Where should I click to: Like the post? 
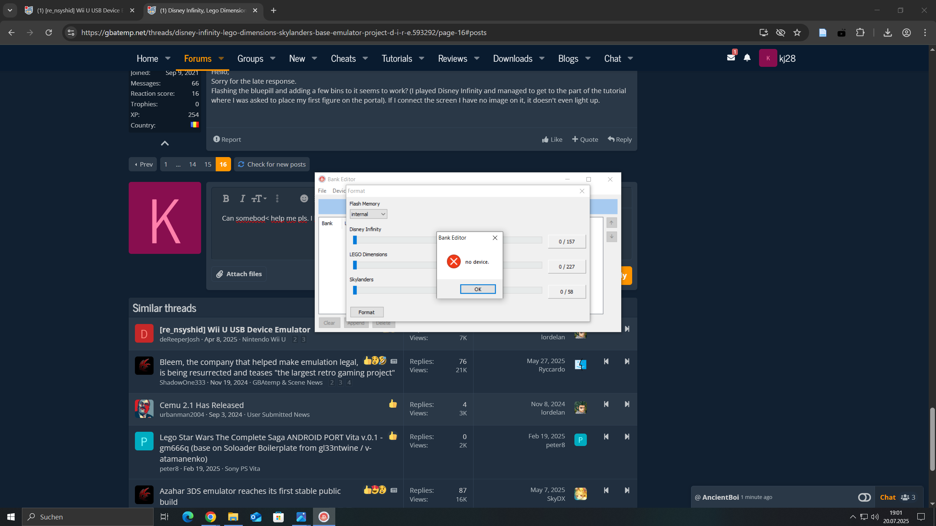(552, 140)
